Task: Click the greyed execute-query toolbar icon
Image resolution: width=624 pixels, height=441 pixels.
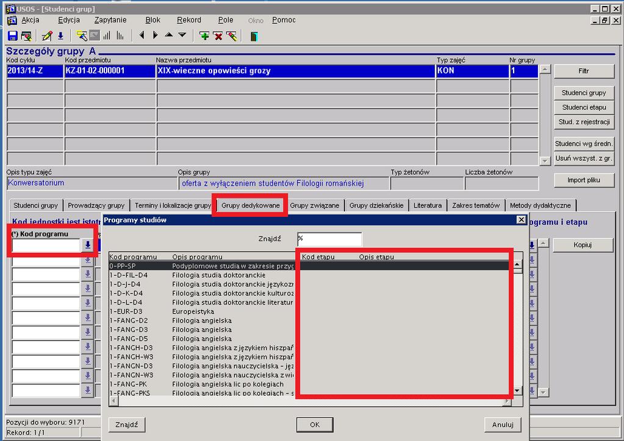Action: point(95,36)
